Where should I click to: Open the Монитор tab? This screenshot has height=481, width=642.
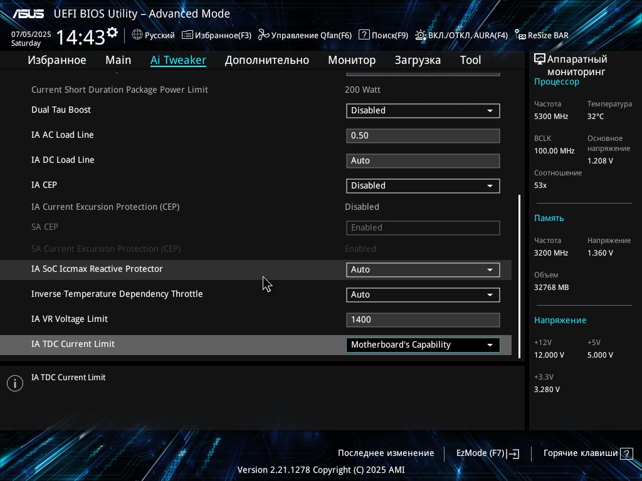tap(352, 60)
